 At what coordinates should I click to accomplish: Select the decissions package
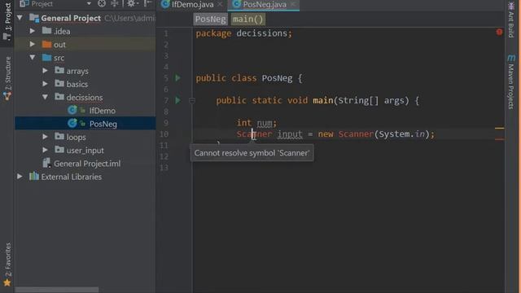[85, 98]
